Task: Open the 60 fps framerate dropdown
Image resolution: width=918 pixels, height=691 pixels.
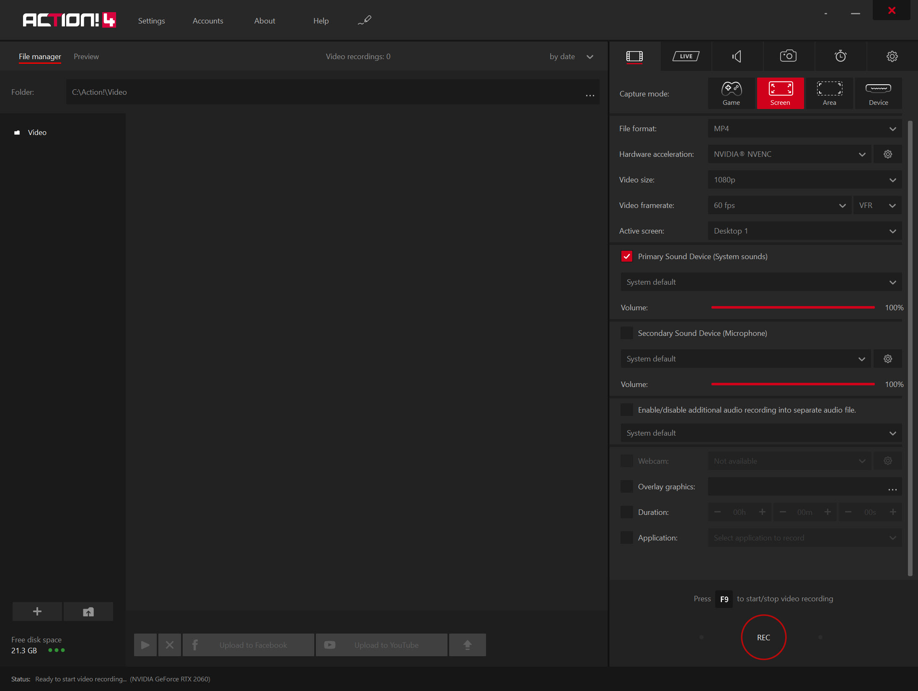Action: point(780,205)
